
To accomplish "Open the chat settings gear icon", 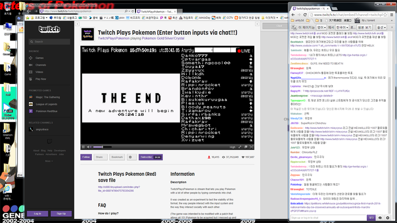I will point(387,218).
